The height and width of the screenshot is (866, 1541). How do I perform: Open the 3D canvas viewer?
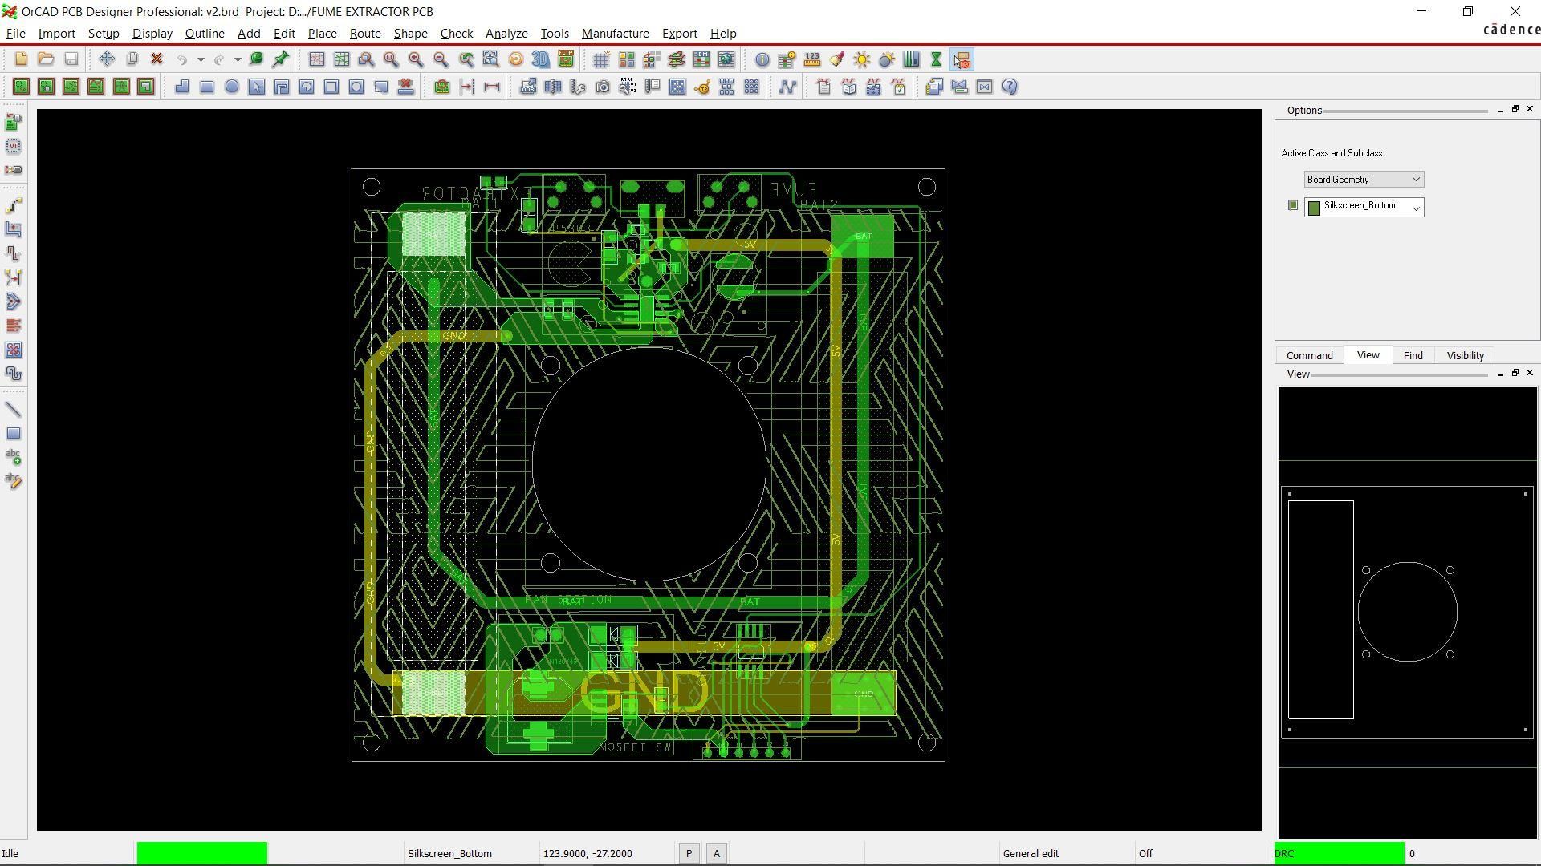[x=541, y=59]
